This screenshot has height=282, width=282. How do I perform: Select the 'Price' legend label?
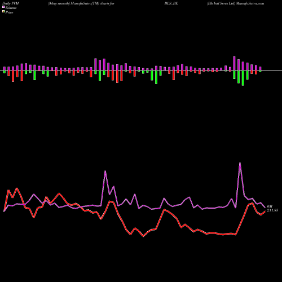9,12
